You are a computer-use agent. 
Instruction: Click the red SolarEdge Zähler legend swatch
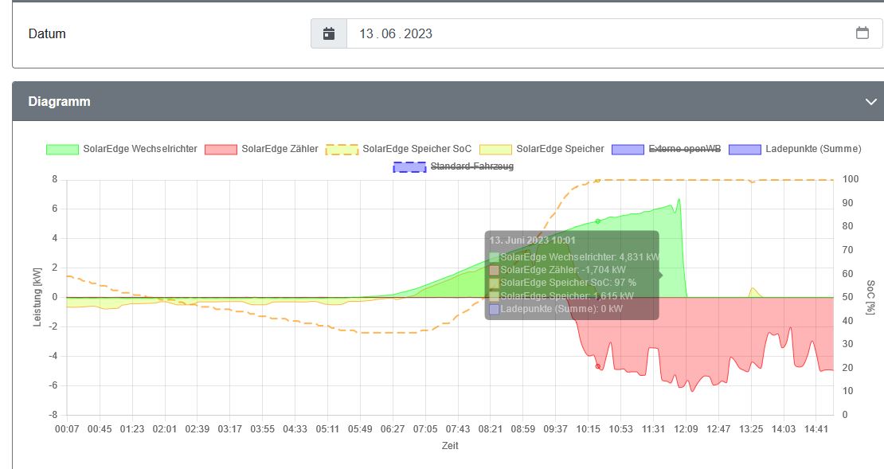click(221, 149)
